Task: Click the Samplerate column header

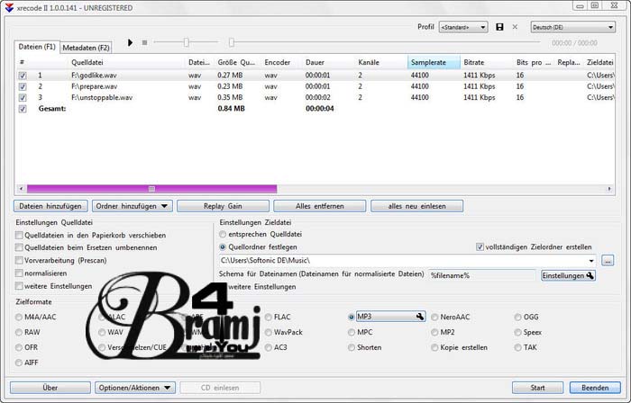Action: coord(434,62)
